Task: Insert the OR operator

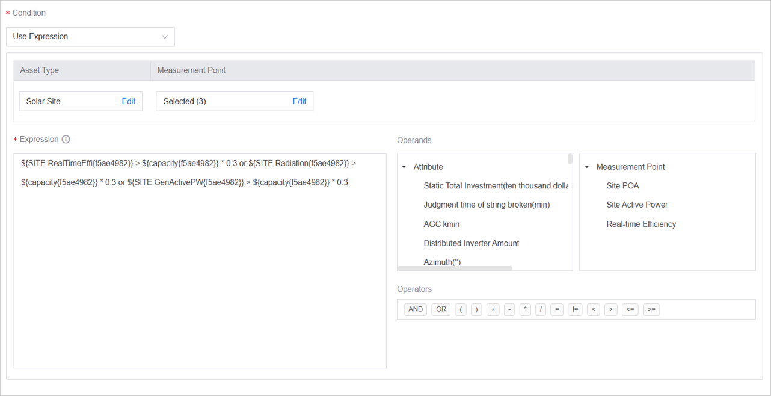Action: click(x=441, y=309)
